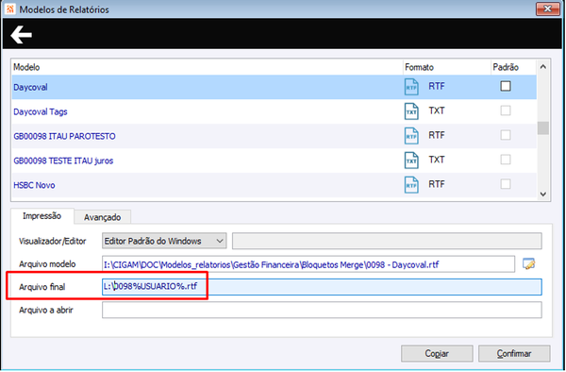This screenshot has height=372, width=566.
Task: Click the Copiar button
Action: (437, 353)
